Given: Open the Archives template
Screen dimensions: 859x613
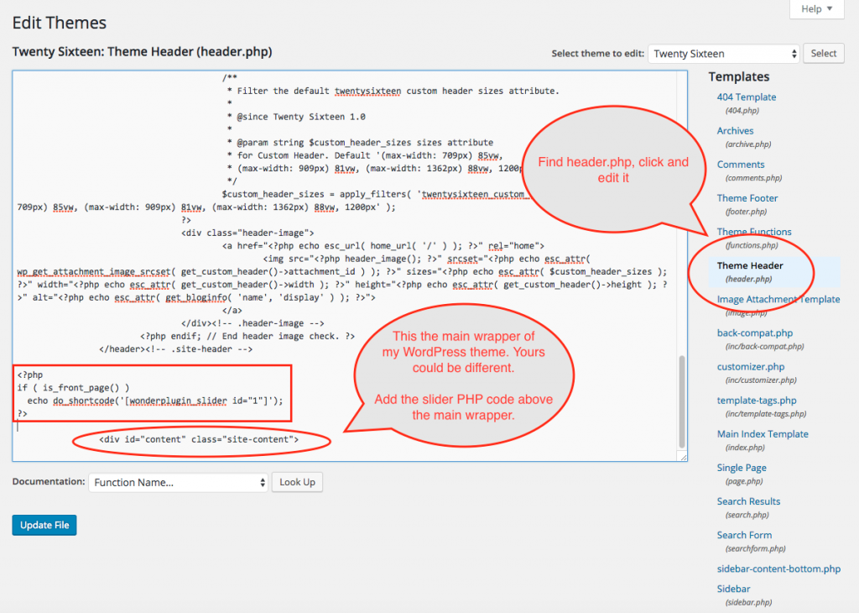Looking at the screenshot, I should pyautogui.click(x=735, y=130).
